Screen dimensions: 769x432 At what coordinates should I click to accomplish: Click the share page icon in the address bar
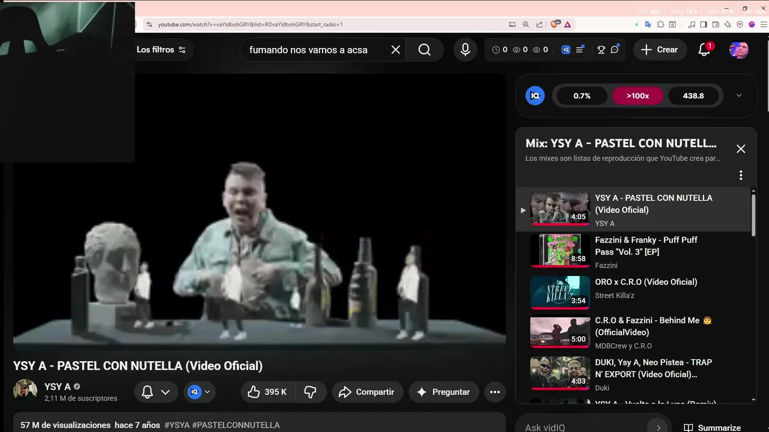540,25
